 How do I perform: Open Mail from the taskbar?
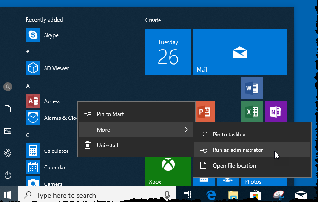point(301,195)
